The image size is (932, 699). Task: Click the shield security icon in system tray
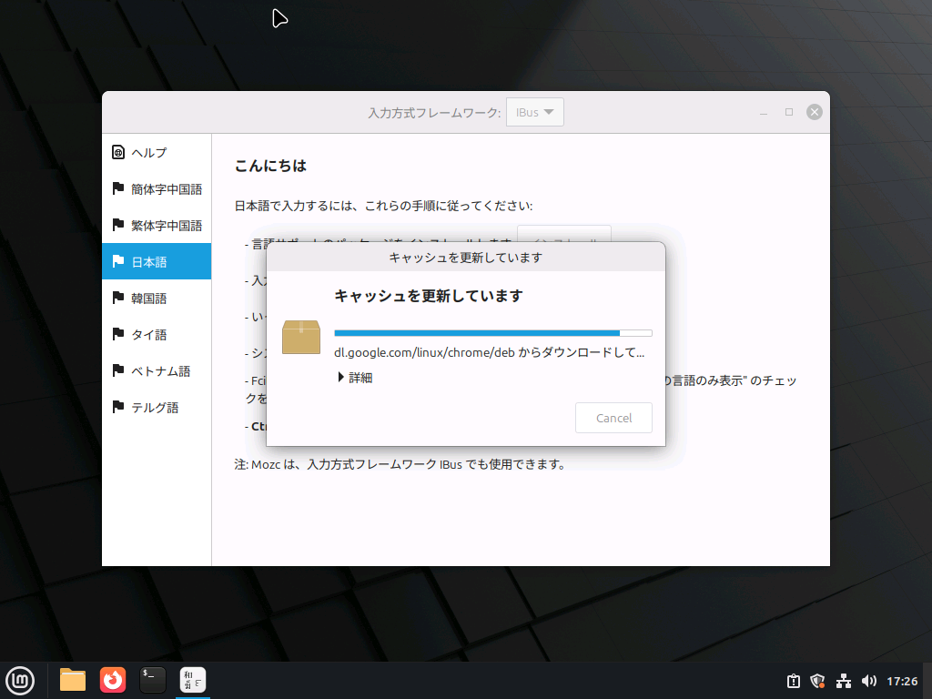[x=817, y=680]
